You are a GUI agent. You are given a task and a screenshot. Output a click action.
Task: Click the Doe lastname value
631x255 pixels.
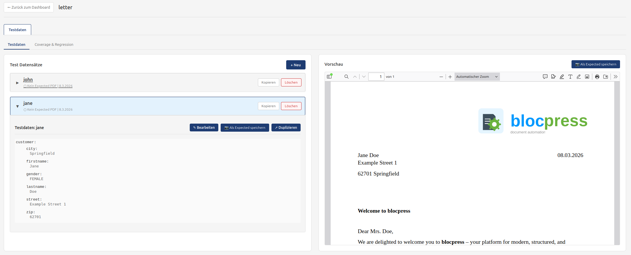click(x=33, y=192)
